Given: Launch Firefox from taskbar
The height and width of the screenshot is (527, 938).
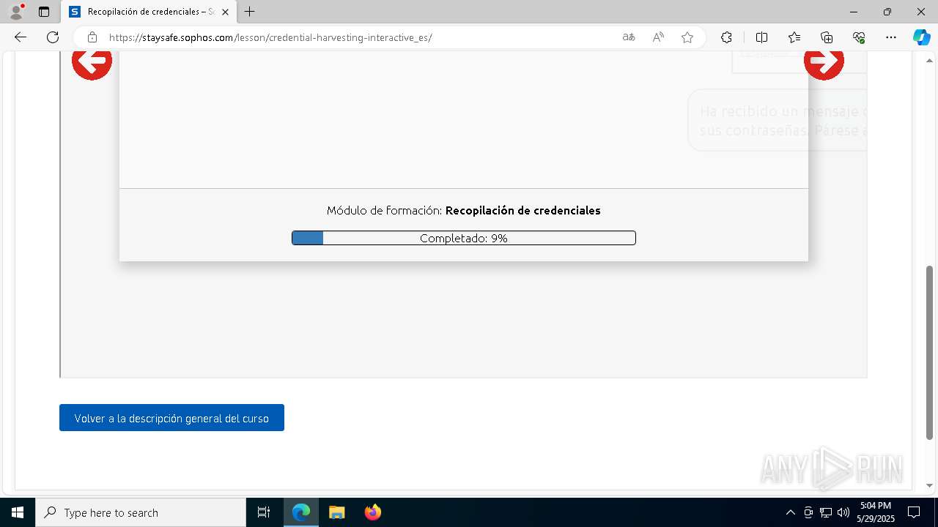Looking at the screenshot, I should click(373, 512).
